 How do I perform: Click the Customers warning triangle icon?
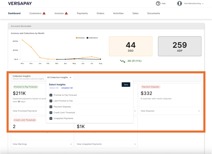44,13
